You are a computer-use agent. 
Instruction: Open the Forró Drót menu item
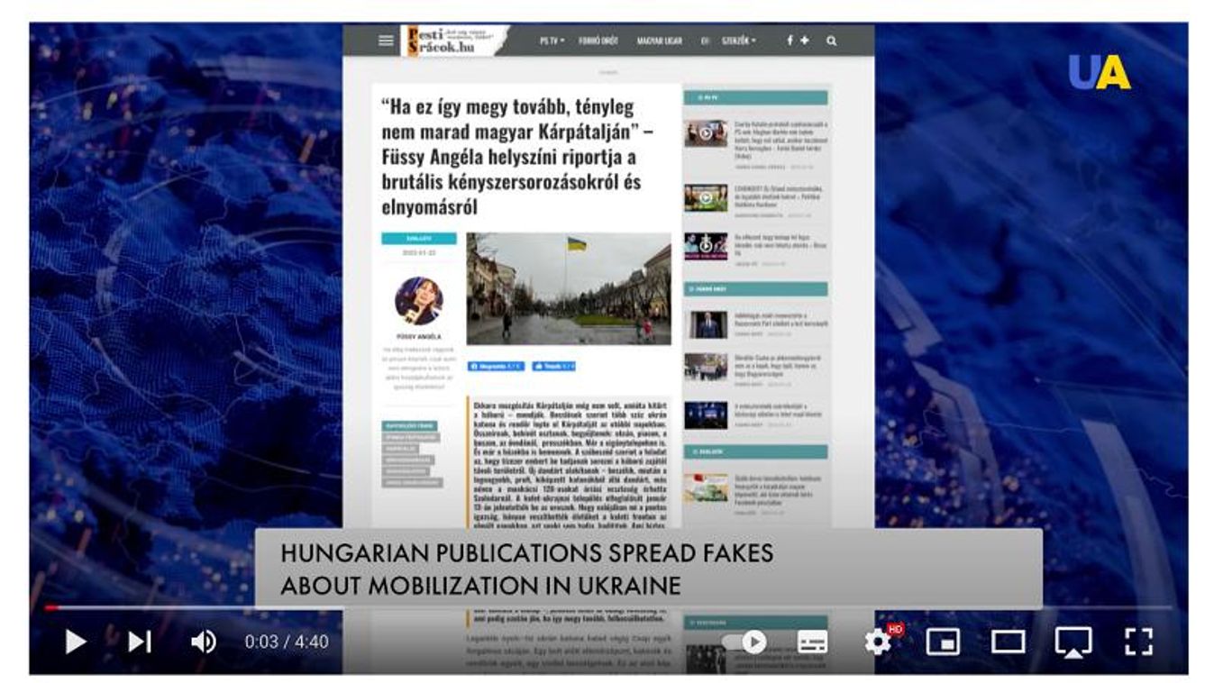point(598,41)
